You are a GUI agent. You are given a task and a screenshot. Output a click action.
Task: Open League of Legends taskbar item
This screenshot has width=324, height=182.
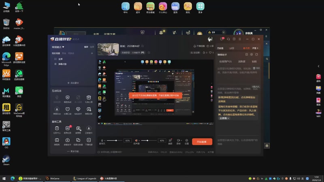point(85,178)
